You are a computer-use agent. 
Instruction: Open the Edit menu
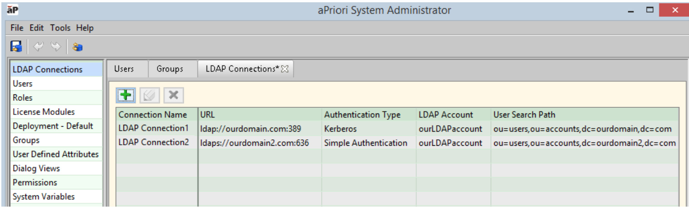[x=36, y=28]
